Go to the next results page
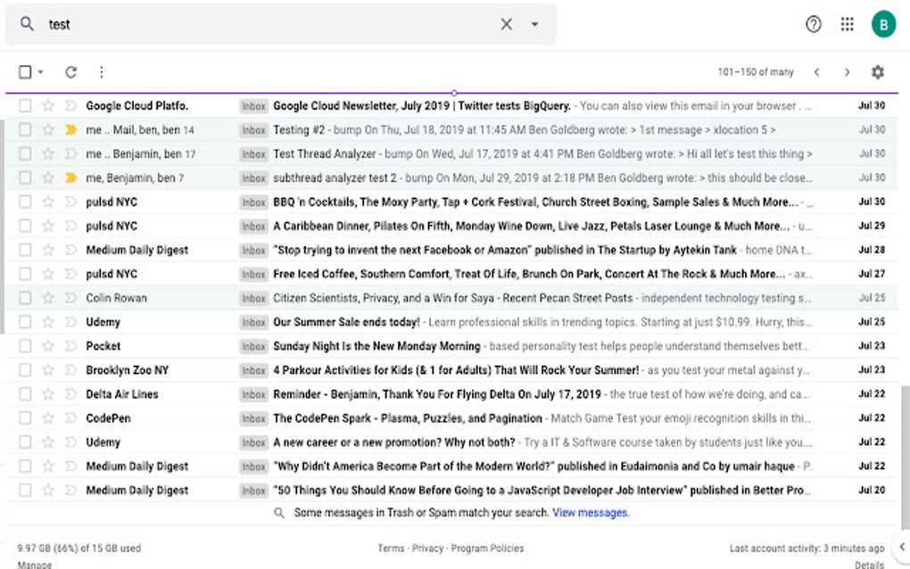 tap(846, 71)
